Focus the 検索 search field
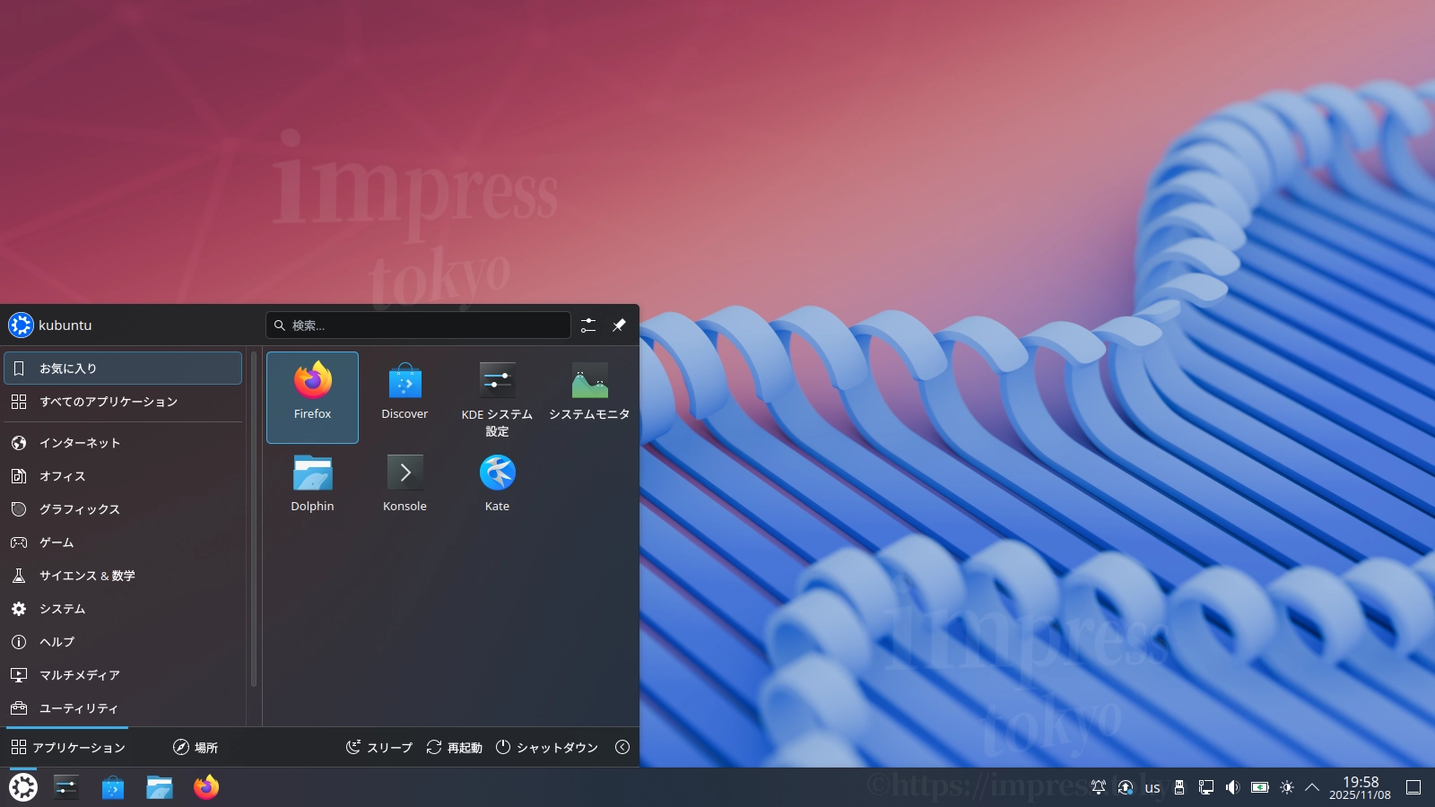This screenshot has height=807, width=1435. [418, 325]
